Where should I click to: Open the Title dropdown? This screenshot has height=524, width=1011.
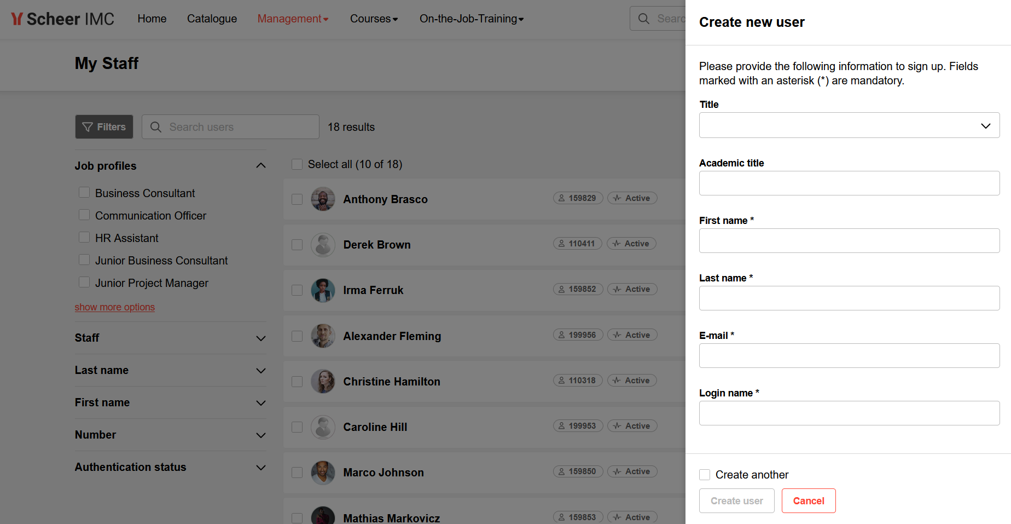pos(849,125)
